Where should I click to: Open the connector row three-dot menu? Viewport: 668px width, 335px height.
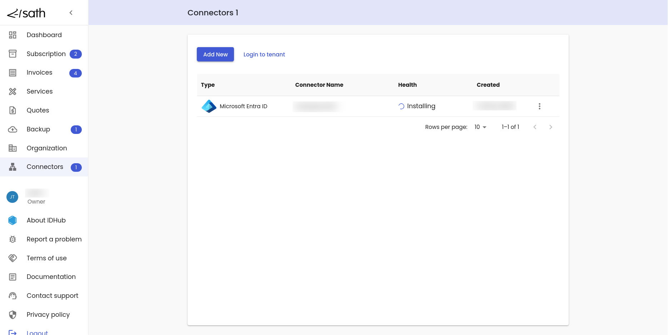[x=539, y=106]
